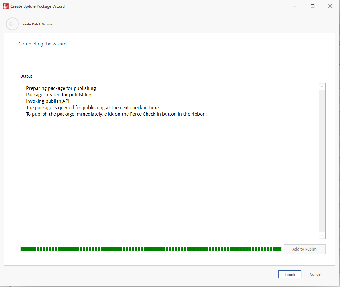340x287 pixels.
Task: Click the 'Invoking publish API' output line
Action: point(48,101)
